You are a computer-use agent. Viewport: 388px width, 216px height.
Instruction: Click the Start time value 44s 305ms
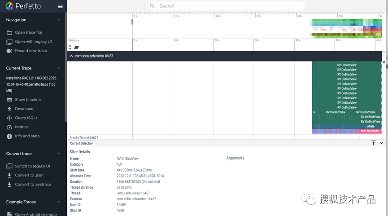(x=134, y=170)
